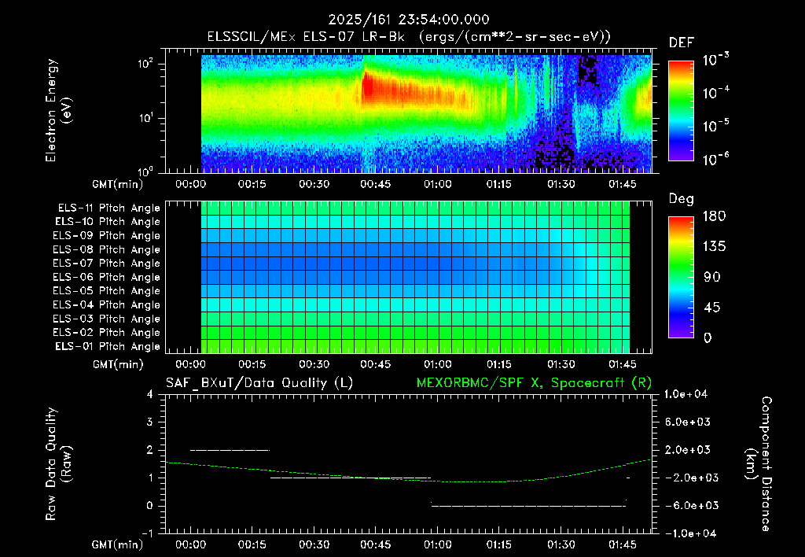Viewport: 805px width, 557px height.
Task: Click the Deg label above the color bar
Action: point(682,199)
